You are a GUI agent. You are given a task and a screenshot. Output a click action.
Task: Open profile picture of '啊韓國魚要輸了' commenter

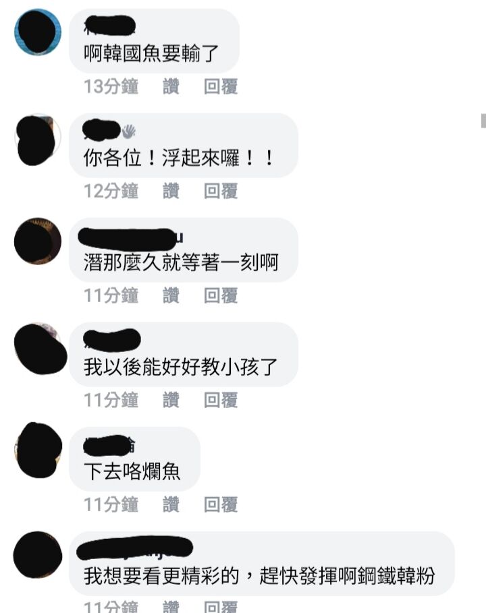point(38,32)
